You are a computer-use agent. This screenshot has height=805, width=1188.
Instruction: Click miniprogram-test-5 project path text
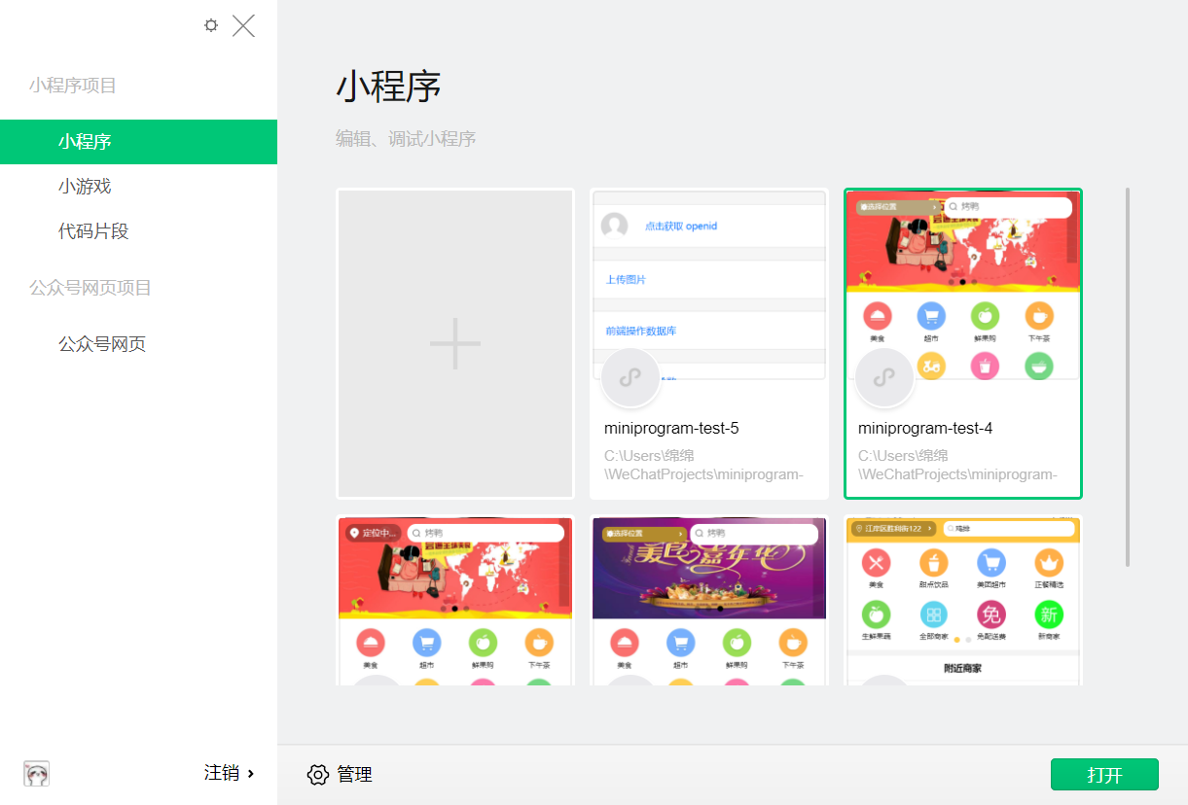click(x=703, y=465)
